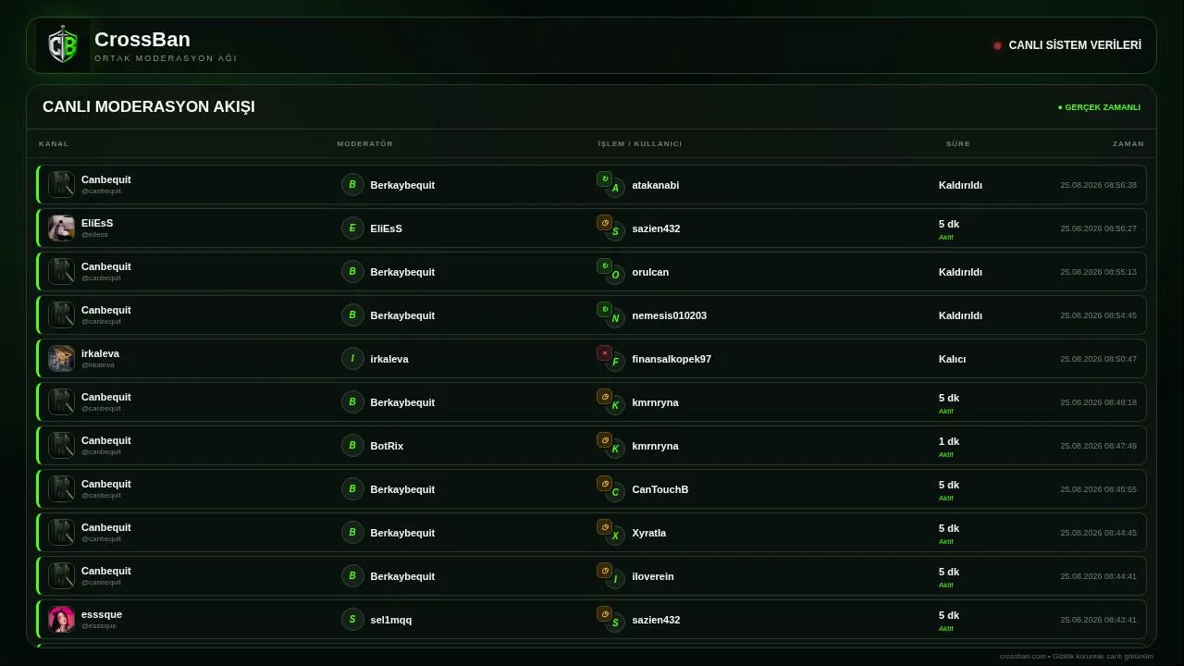This screenshot has height=666, width=1184.
Task: Click the moderator badge for sel1mqq
Action: click(x=352, y=619)
